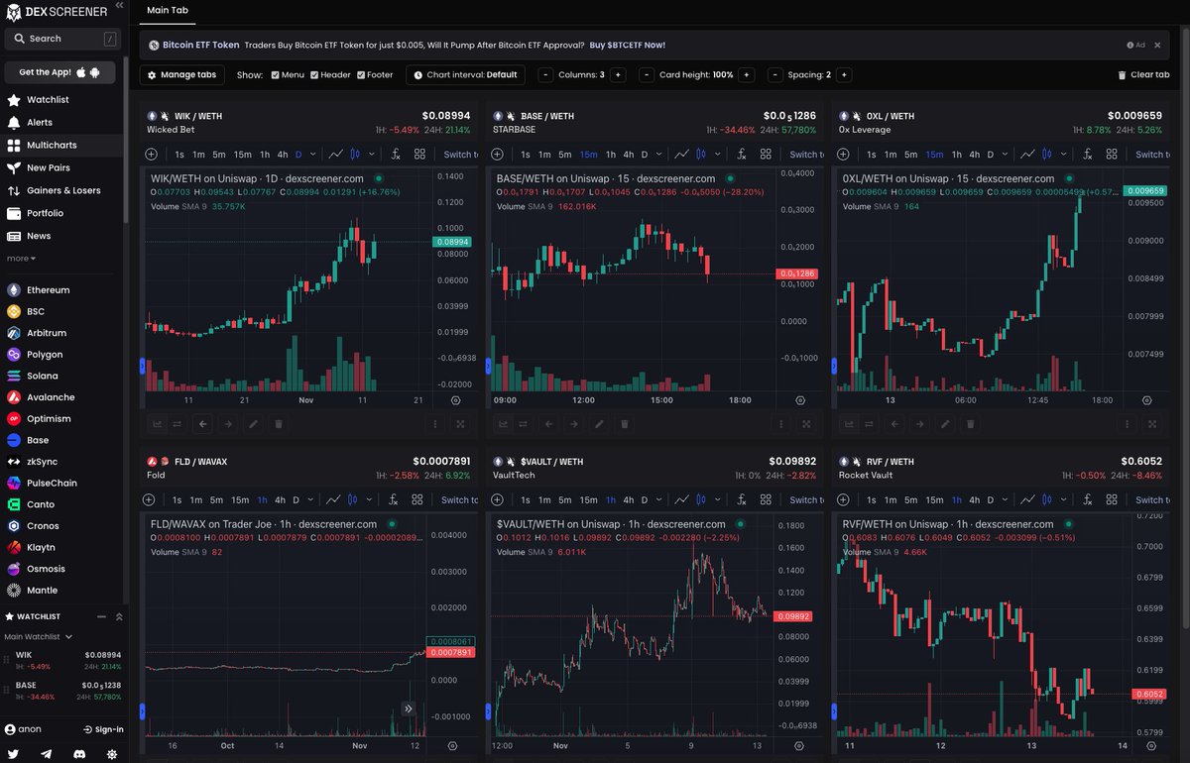Image resolution: width=1190 pixels, height=763 pixels.
Task: Select 5m interval on $VAULT/WETH chart
Action: (565, 500)
